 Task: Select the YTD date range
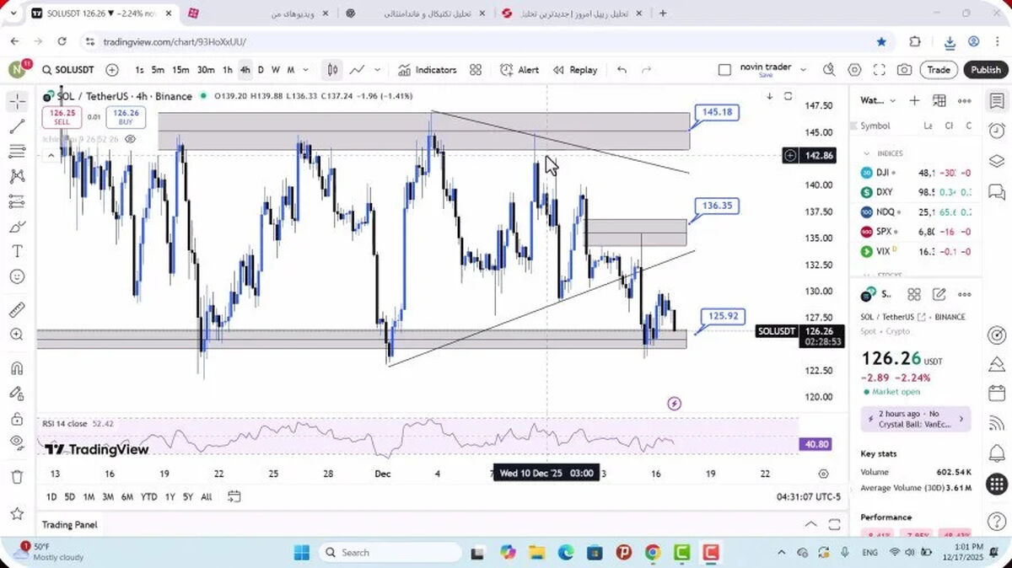pyautogui.click(x=149, y=496)
